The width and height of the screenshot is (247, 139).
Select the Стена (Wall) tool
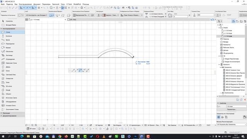[x=12, y=32]
